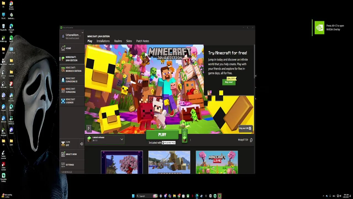This screenshot has width=353, height=199.
Task: Click the speaker icon beside Cute Off
Action: pos(82,144)
